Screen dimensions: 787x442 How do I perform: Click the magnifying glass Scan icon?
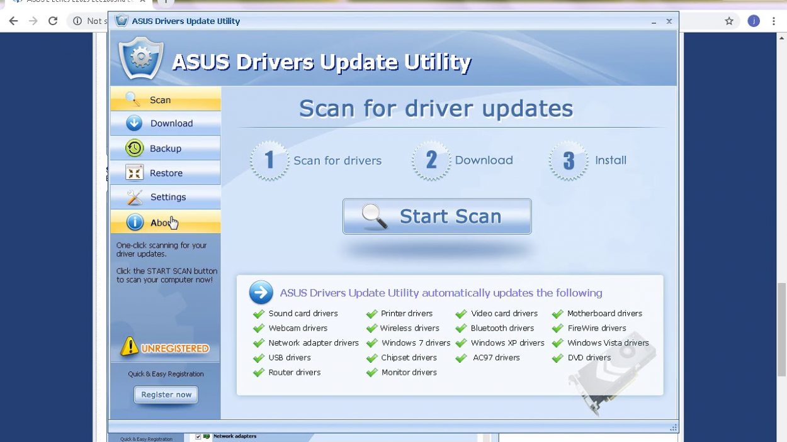coord(133,99)
